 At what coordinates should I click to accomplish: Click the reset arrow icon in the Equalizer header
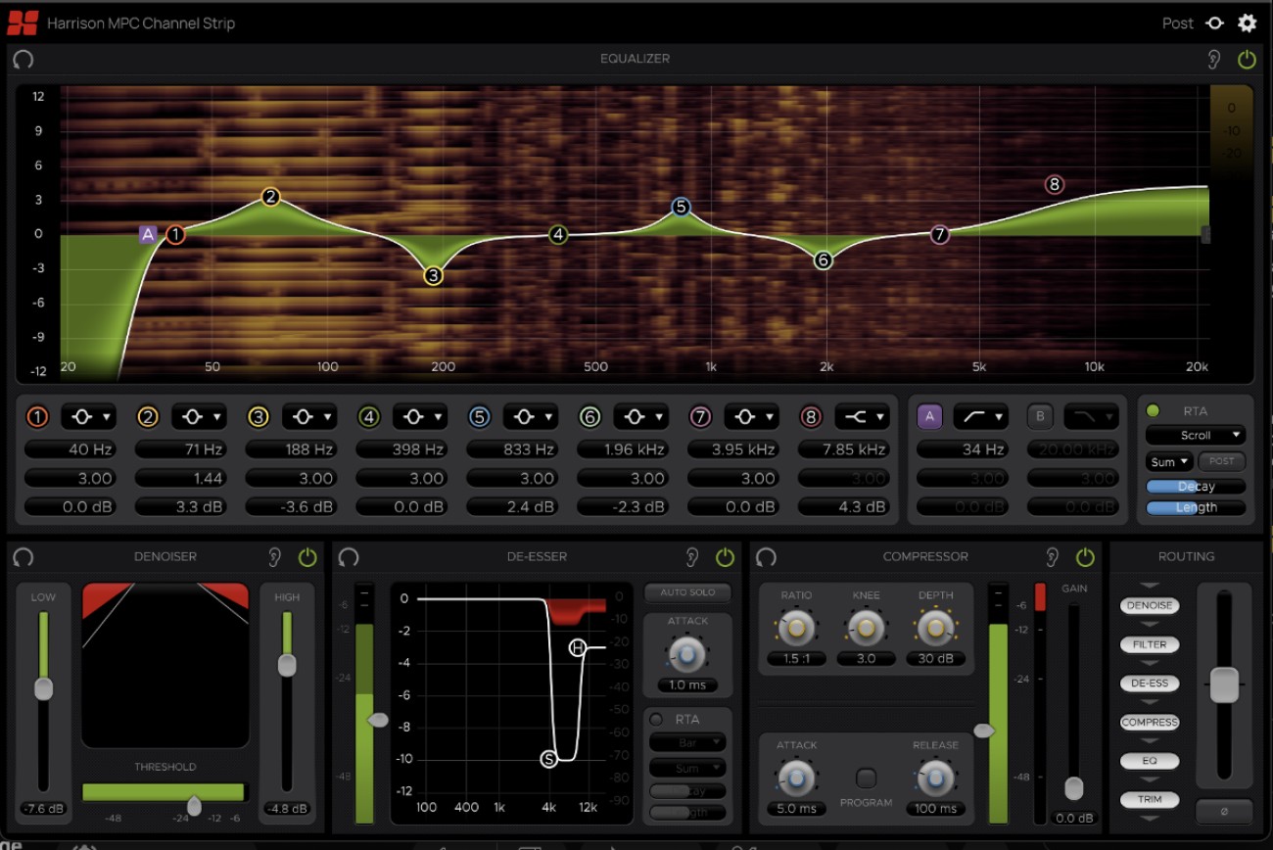click(x=22, y=59)
